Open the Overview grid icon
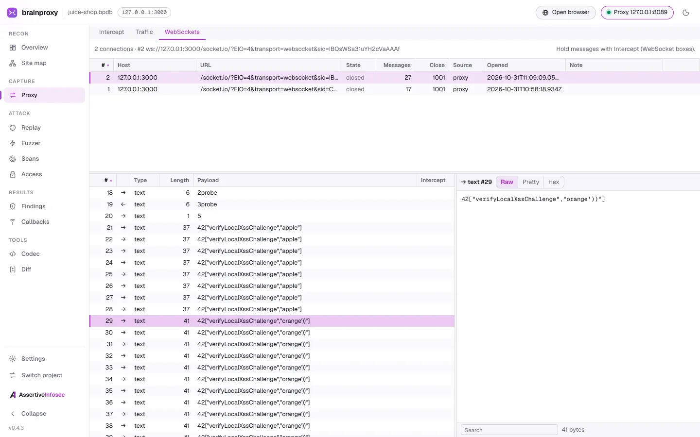700x437 pixels. pyautogui.click(x=13, y=48)
